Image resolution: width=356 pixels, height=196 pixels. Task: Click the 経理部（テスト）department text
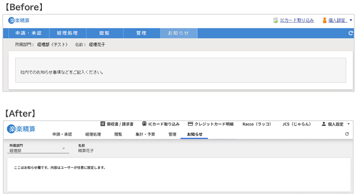[x=52, y=45]
